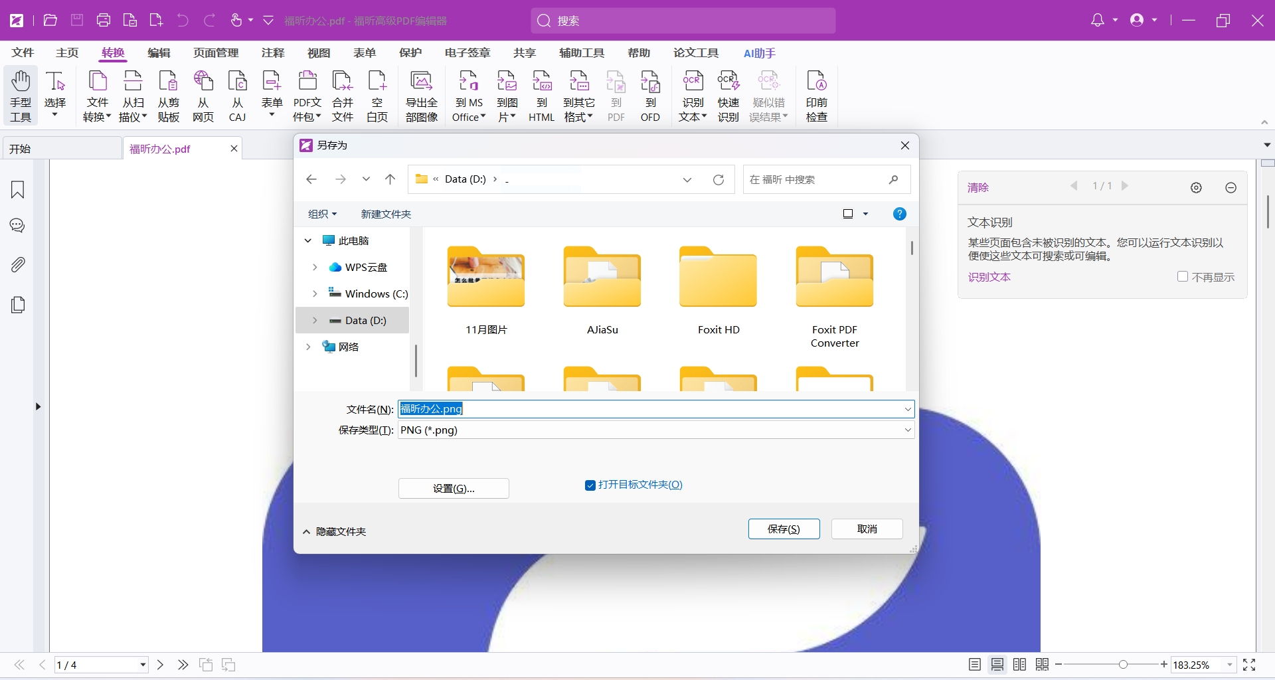Open the attachments paperclip panel
1275x680 pixels.
pyautogui.click(x=18, y=265)
